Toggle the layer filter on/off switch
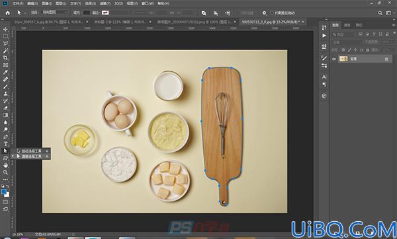The height and width of the screenshot is (239, 397). 394,34
